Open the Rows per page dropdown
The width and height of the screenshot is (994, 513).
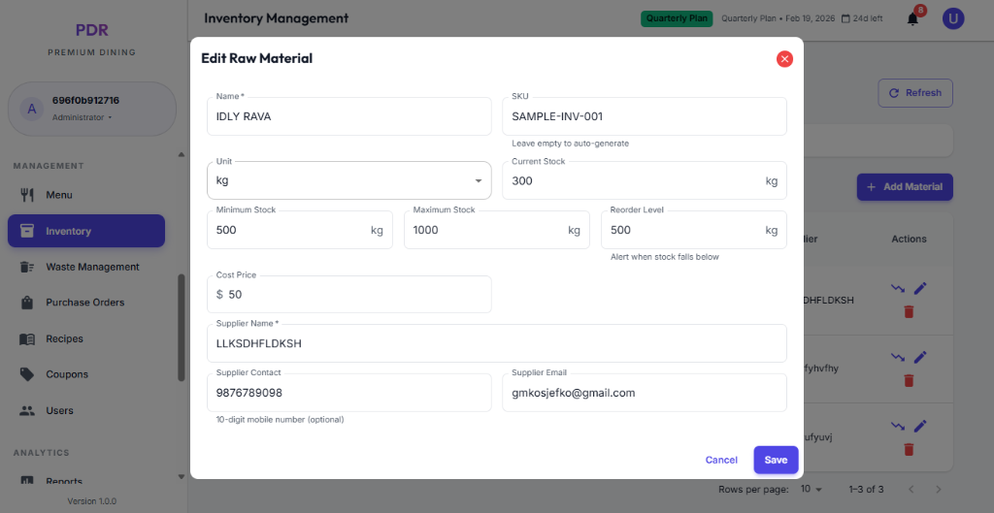(812, 489)
